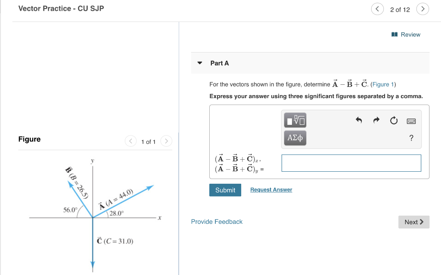
Task: Click inside the answer input box
Action: coord(351,163)
